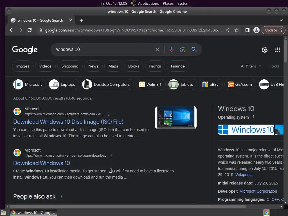Open a new tab with the plus button
The image size is (288, 216).
point(81,20)
